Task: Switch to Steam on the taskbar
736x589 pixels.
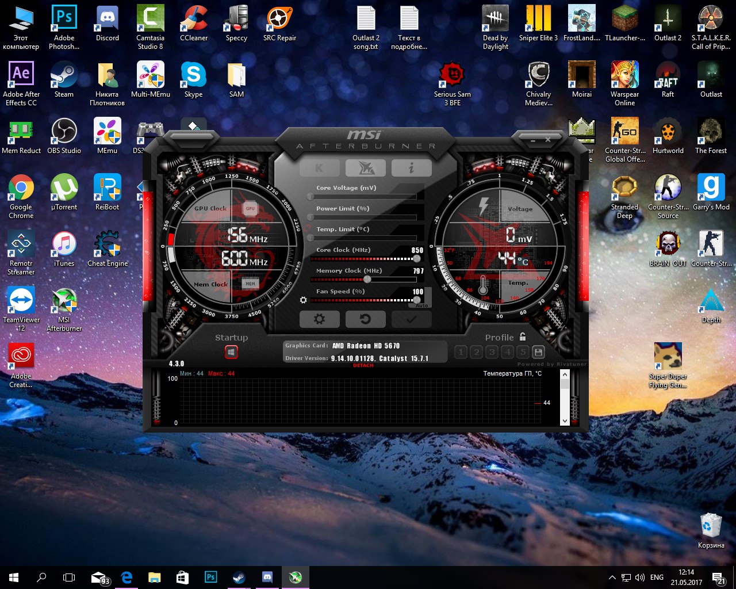Action: [239, 577]
